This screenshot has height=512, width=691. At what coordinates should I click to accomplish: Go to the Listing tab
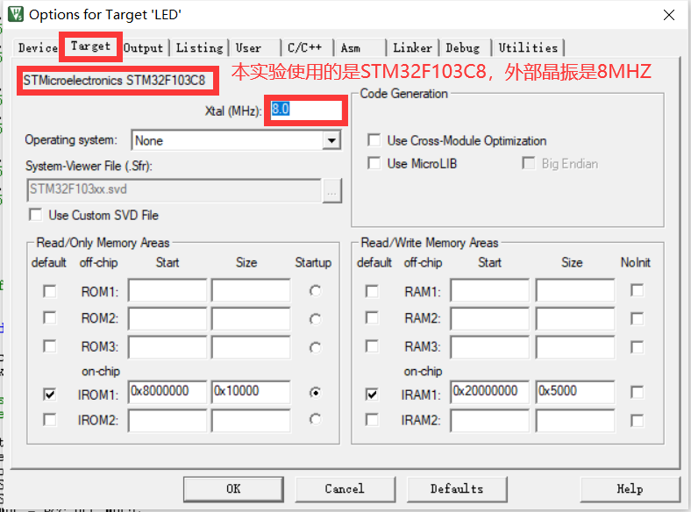click(x=200, y=47)
